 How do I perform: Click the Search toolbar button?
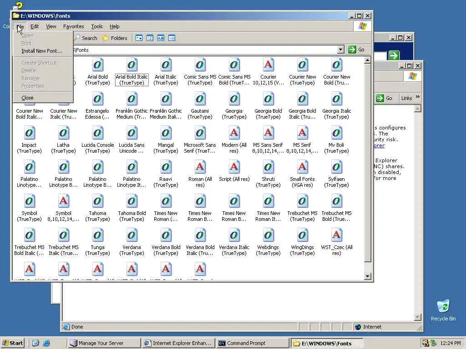pos(86,38)
